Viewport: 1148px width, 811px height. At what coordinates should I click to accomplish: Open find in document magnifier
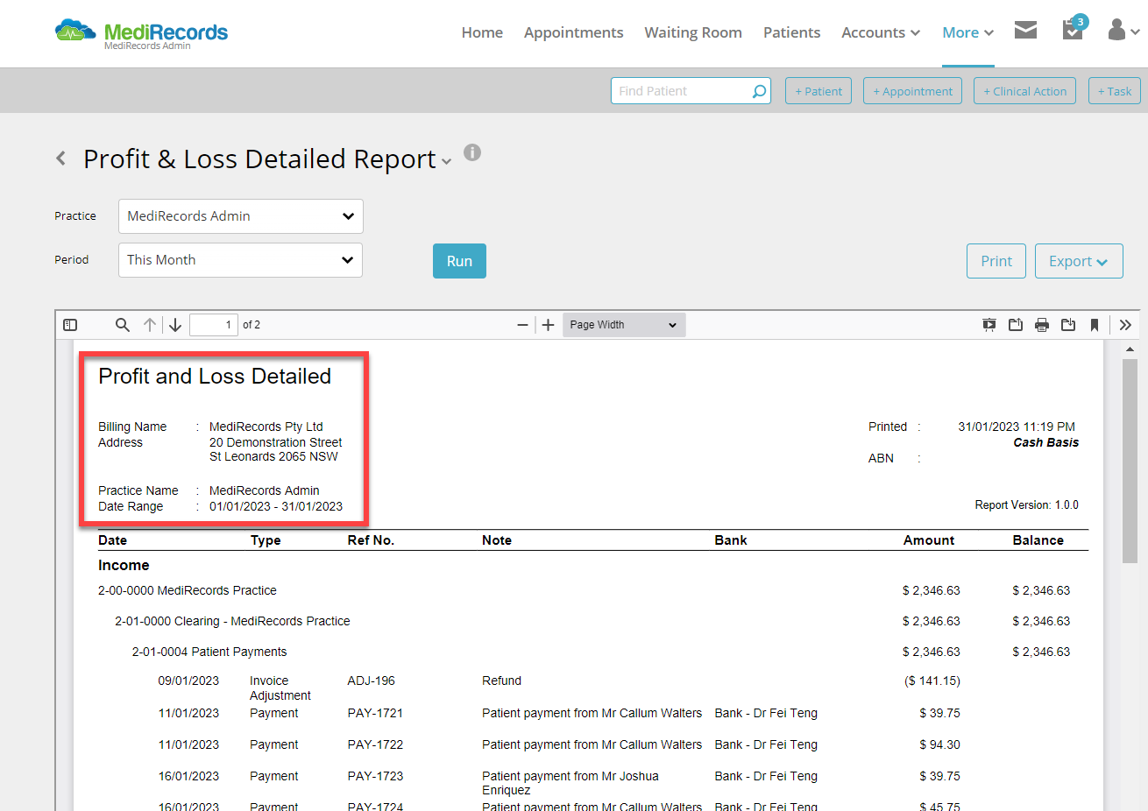(x=123, y=325)
